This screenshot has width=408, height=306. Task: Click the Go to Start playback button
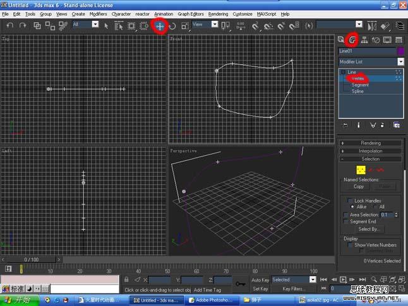click(323, 280)
